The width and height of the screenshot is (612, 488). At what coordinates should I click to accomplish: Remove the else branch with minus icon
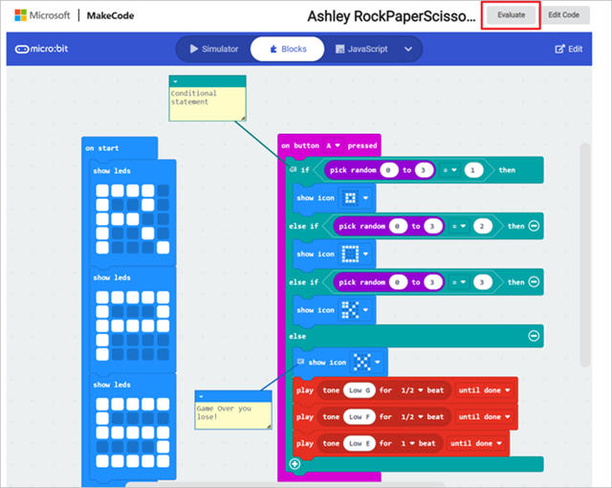click(x=534, y=336)
